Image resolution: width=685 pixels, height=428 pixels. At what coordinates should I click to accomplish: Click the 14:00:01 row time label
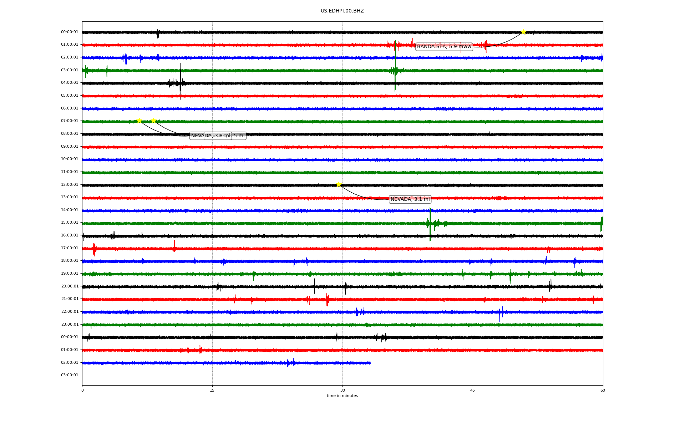[x=70, y=210]
